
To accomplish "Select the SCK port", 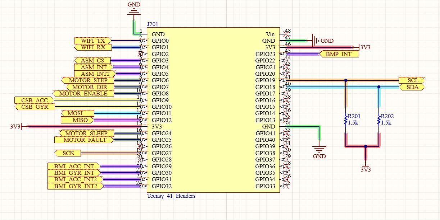I will pyautogui.click(x=68, y=153).
